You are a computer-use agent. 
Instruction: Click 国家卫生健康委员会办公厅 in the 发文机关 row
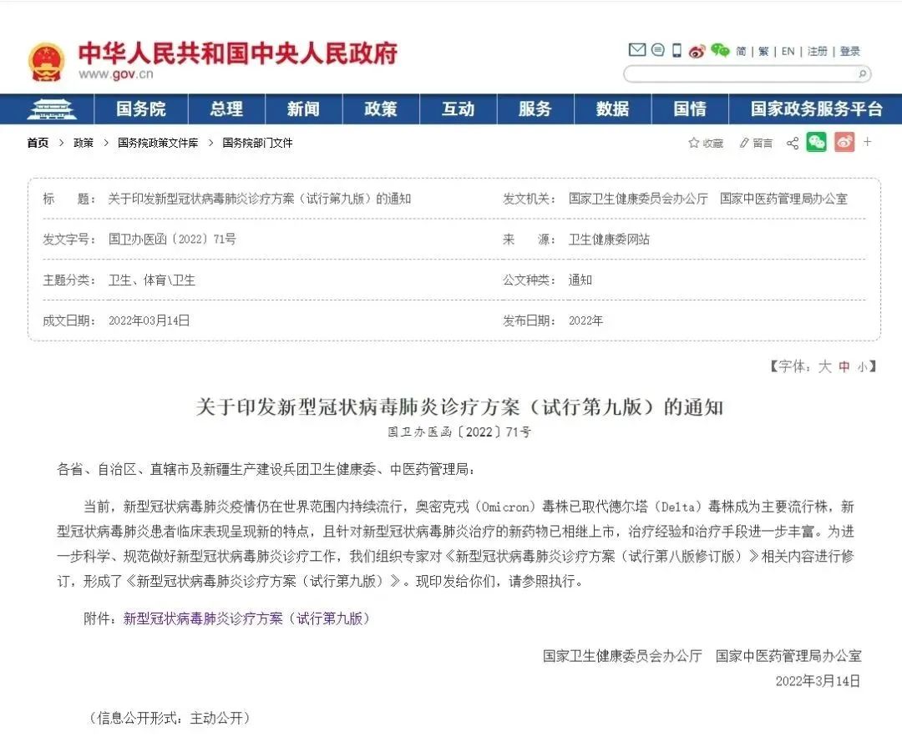(x=638, y=199)
